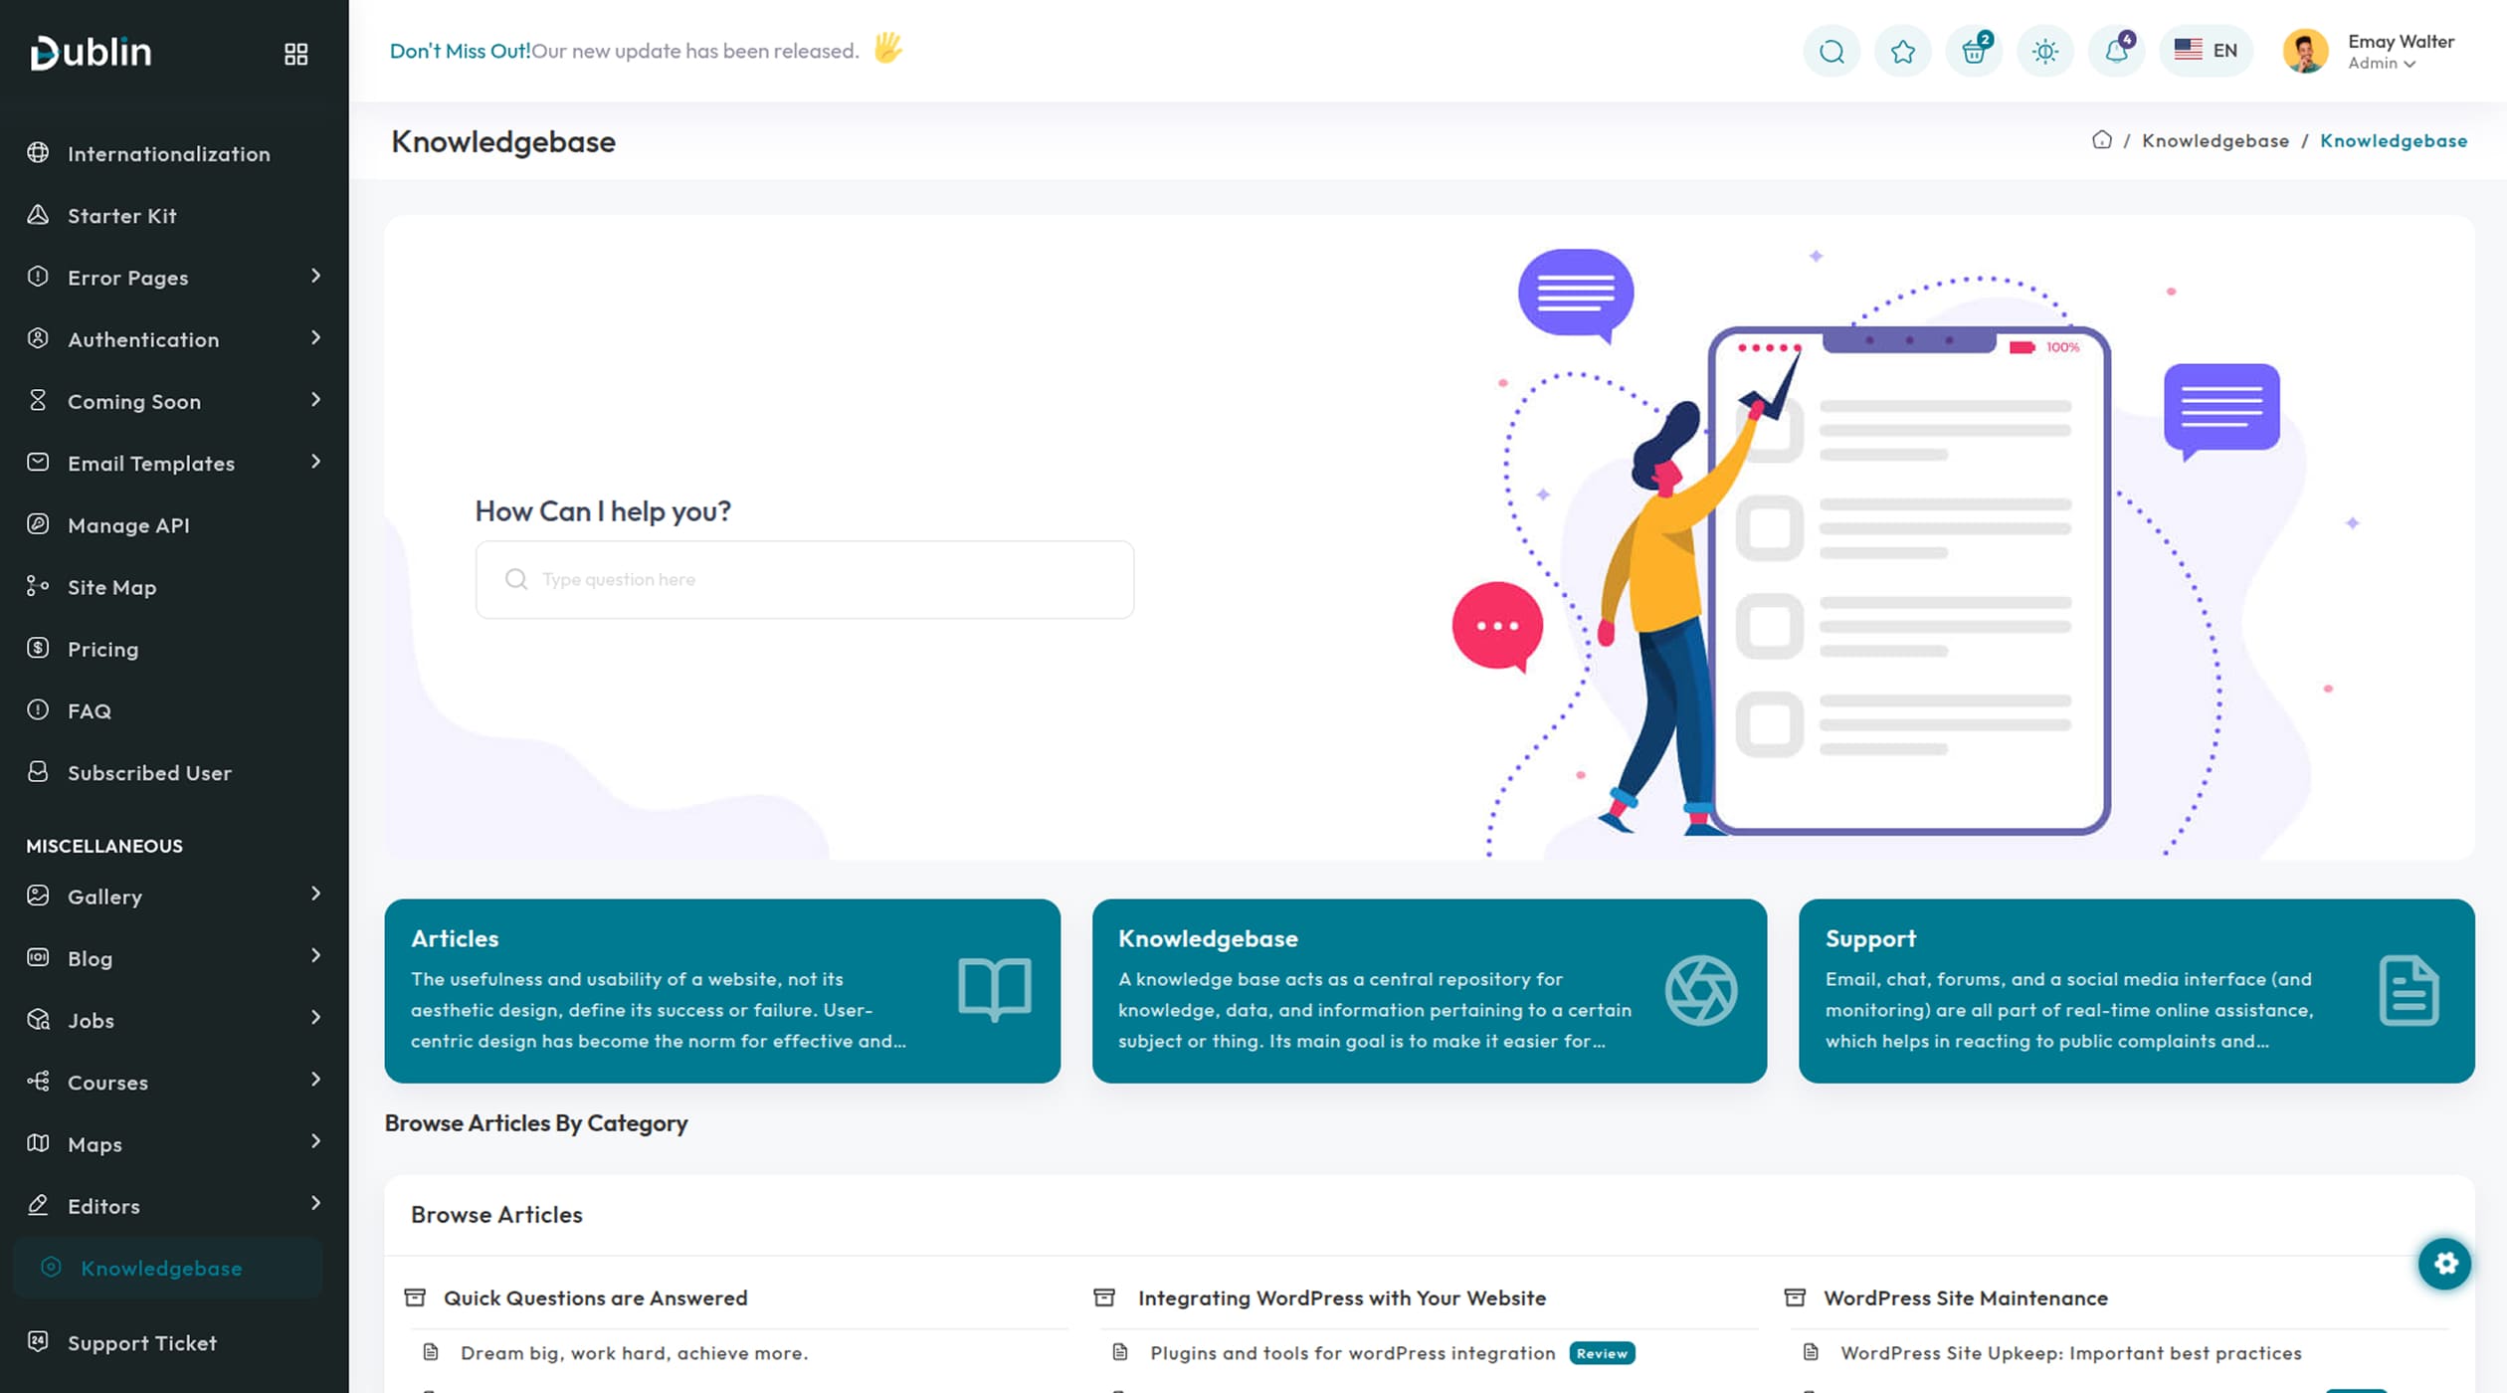
Task: Open the header search icon
Action: click(x=1831, y=52)
